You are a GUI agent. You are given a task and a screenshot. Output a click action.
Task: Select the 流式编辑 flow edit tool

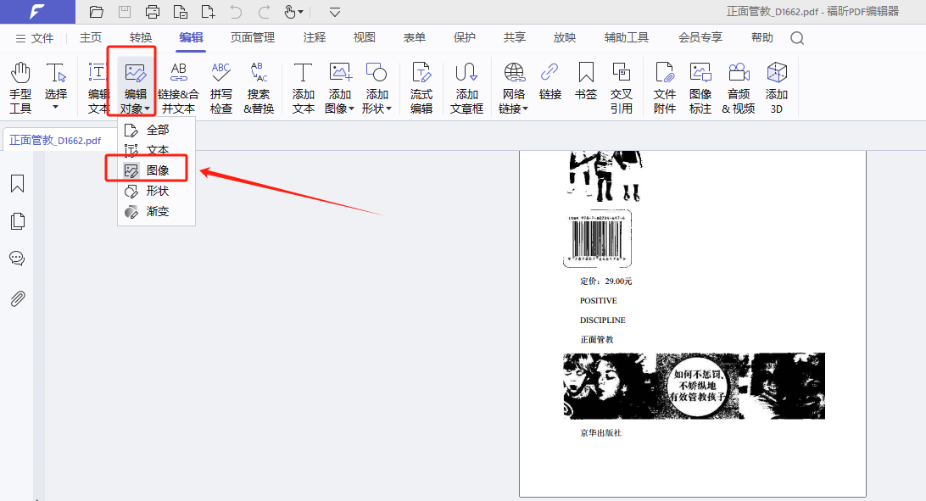click(421, 87)
